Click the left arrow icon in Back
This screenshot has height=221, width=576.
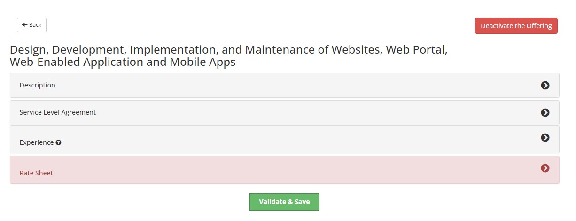24,25
